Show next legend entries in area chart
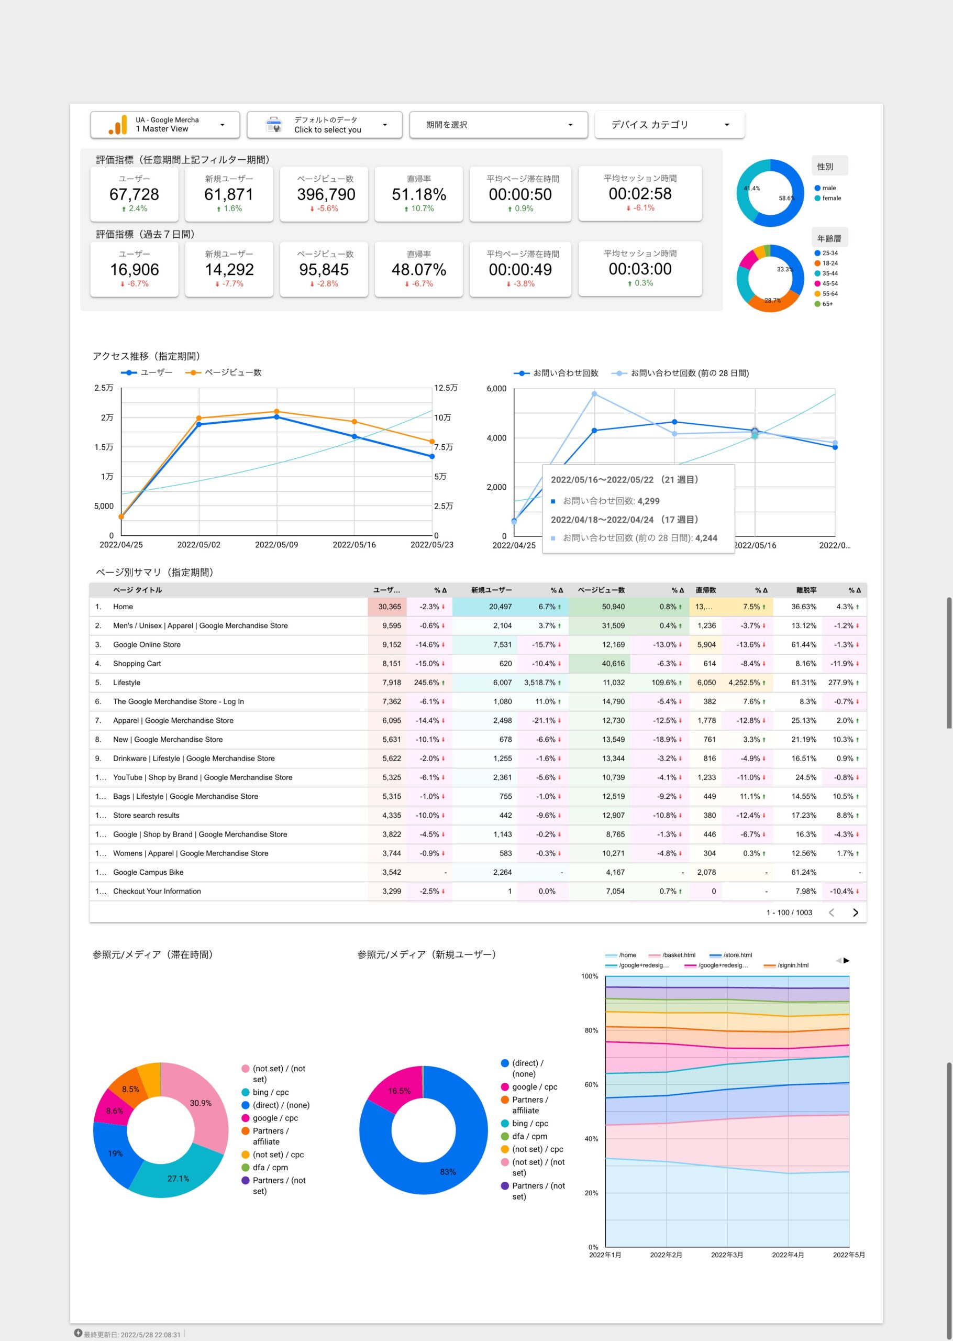953x1341 pixels. 846,960
